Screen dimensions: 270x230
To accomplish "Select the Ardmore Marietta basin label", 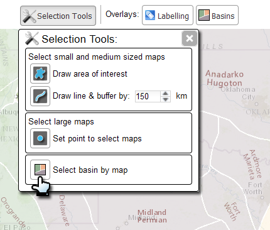I will coord(252,164).
